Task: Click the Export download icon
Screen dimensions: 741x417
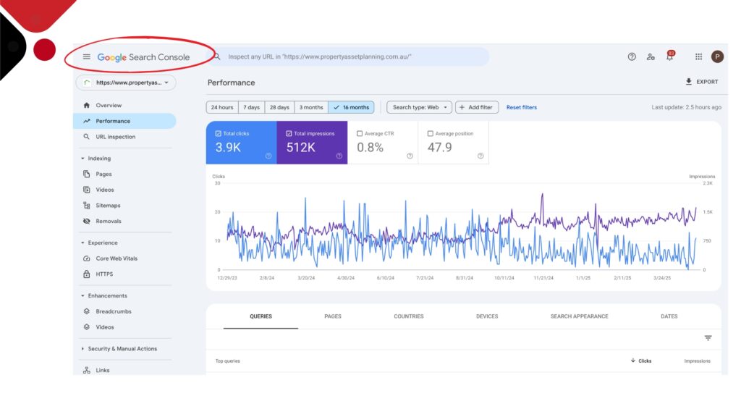Action: click(x=689, y=82)
